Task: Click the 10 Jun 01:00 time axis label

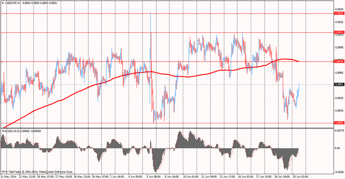Action: click(x=190, y=176)
